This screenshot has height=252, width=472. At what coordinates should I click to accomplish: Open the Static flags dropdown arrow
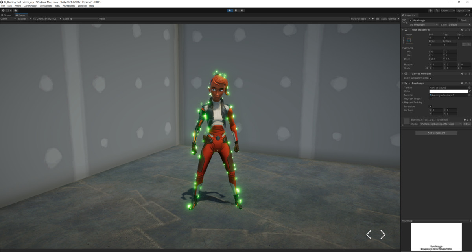click(469, 20)
